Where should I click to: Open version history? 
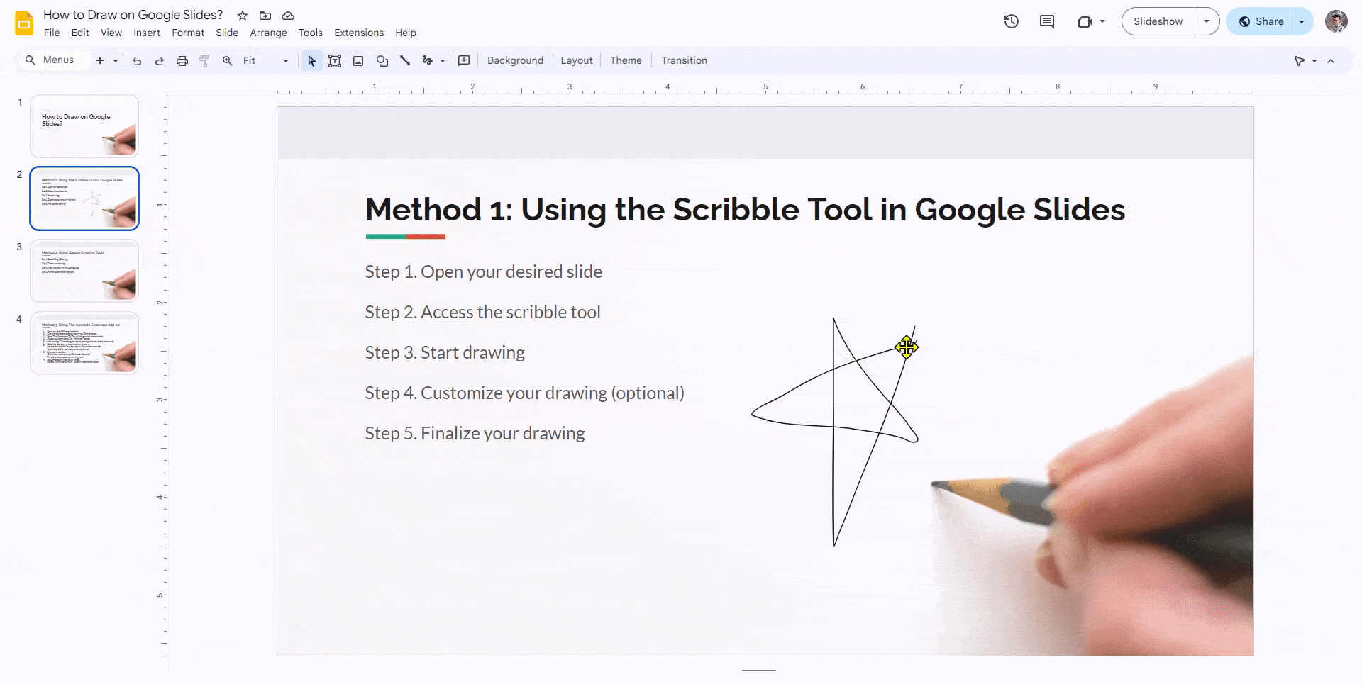(1011, 21)
